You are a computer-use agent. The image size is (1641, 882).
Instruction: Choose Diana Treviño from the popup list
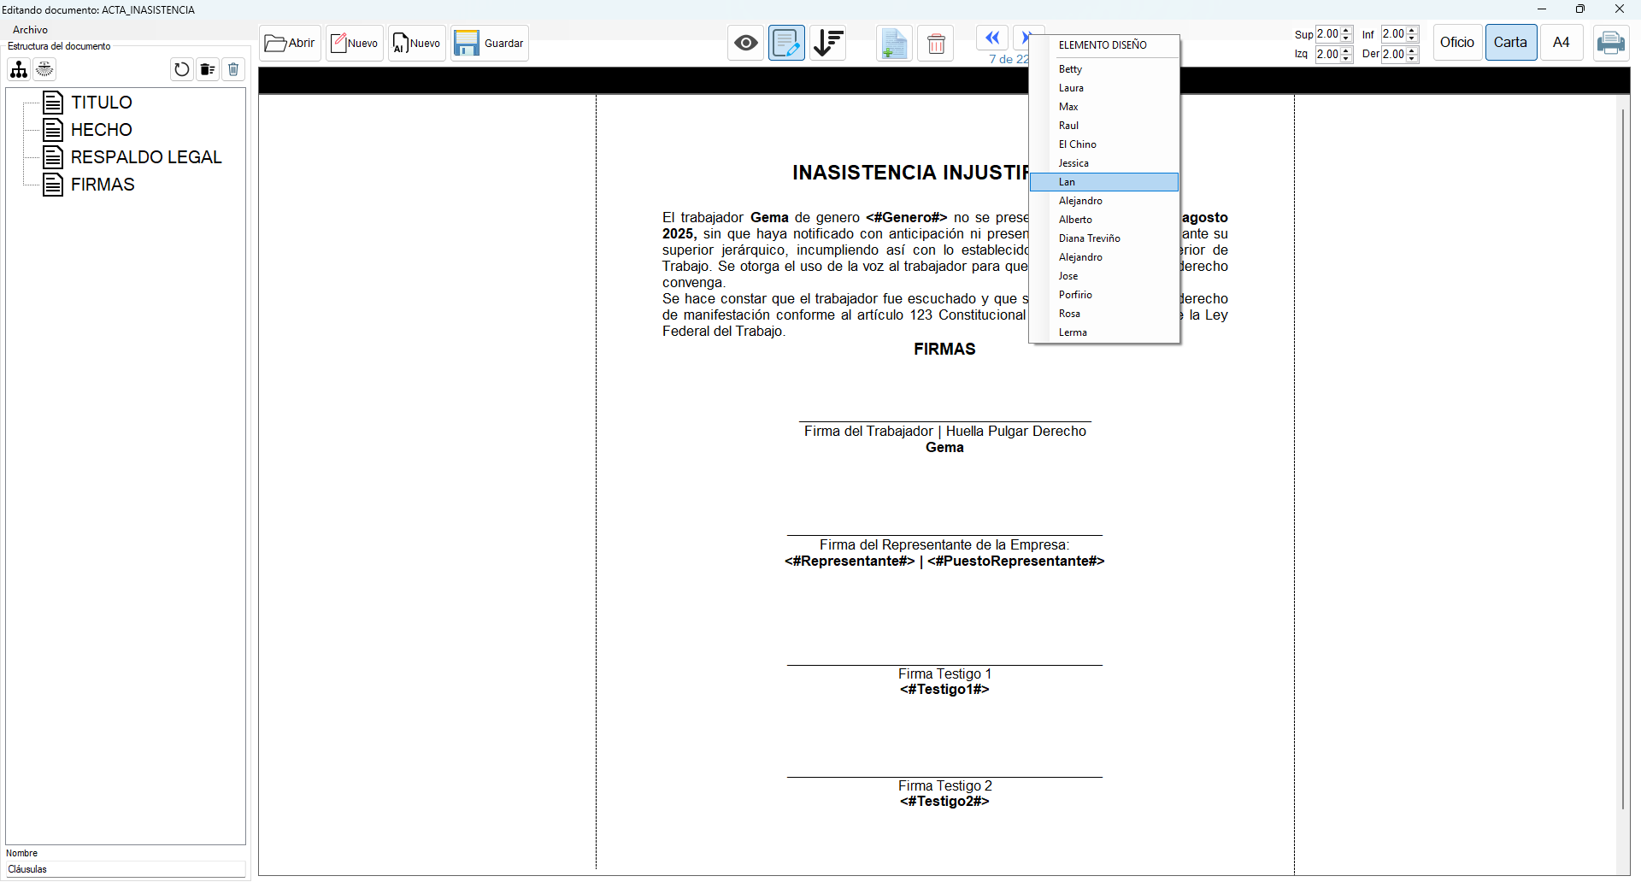pyautogui.click(x=1104, y=238)
